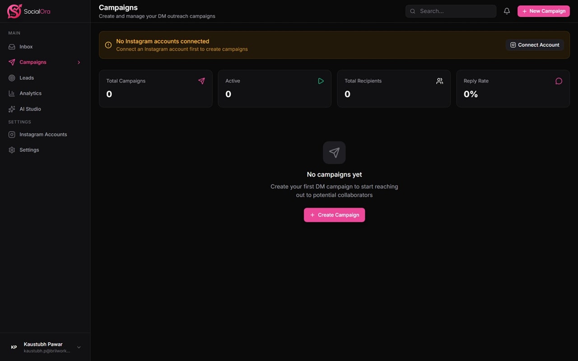Click the Settings gear icon

(x=12, y=150)
